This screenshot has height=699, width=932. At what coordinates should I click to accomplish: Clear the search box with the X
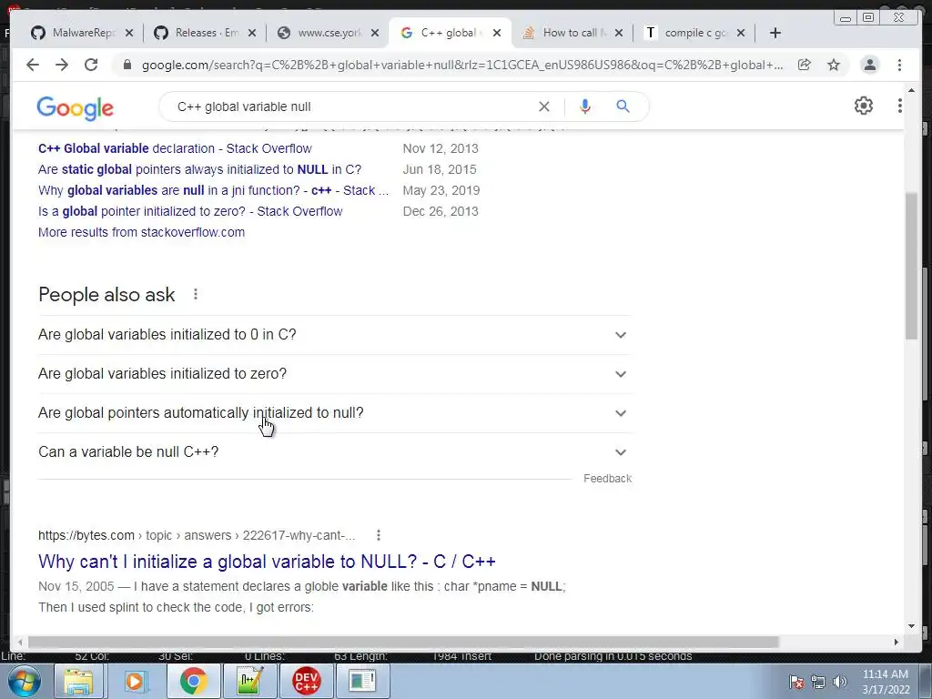[x=544, y=106]
